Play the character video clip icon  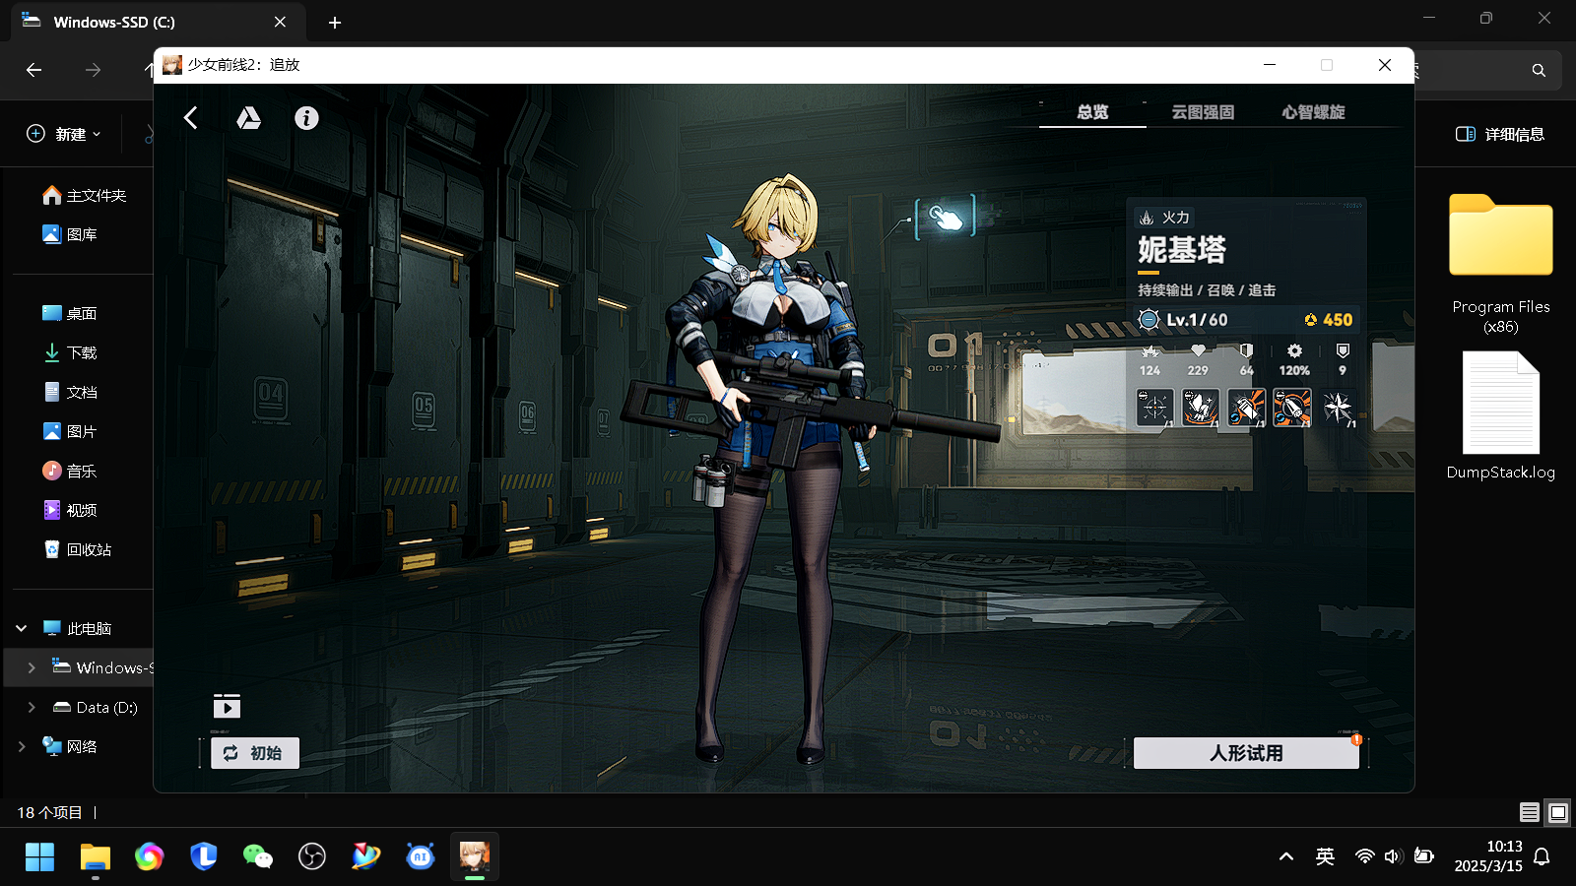coord(227,706)
